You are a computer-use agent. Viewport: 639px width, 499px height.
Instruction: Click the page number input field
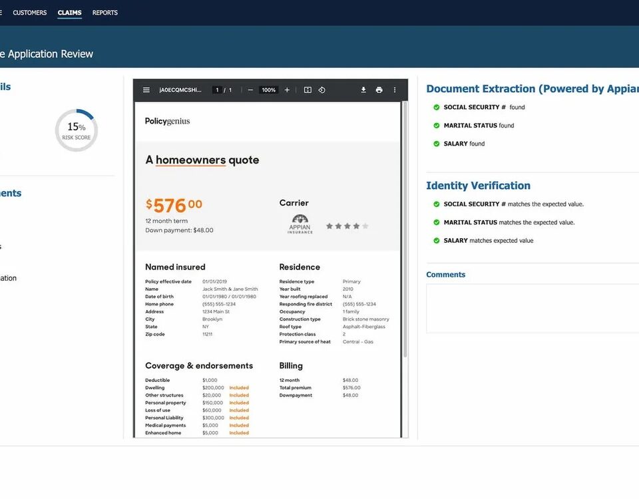[216, 90]
